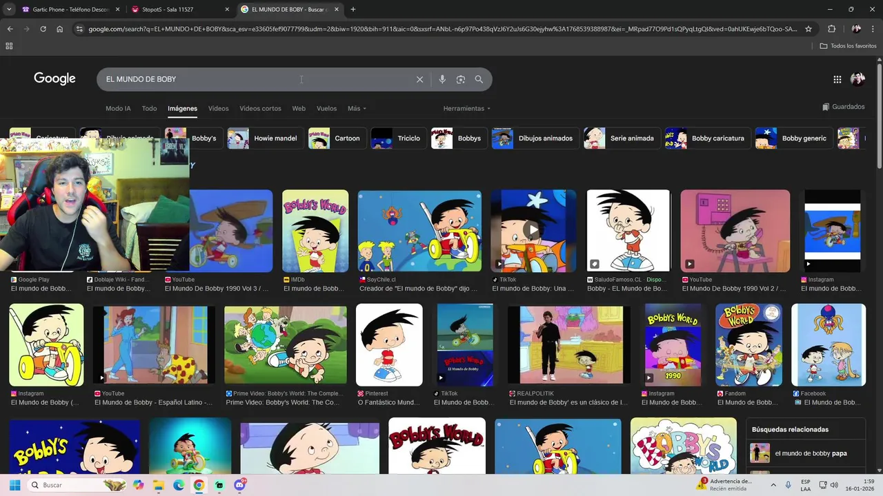Start a voice search with the microphone icon
Screen dimensions: 883x496
pyautogui.click(x=442, y=79)
